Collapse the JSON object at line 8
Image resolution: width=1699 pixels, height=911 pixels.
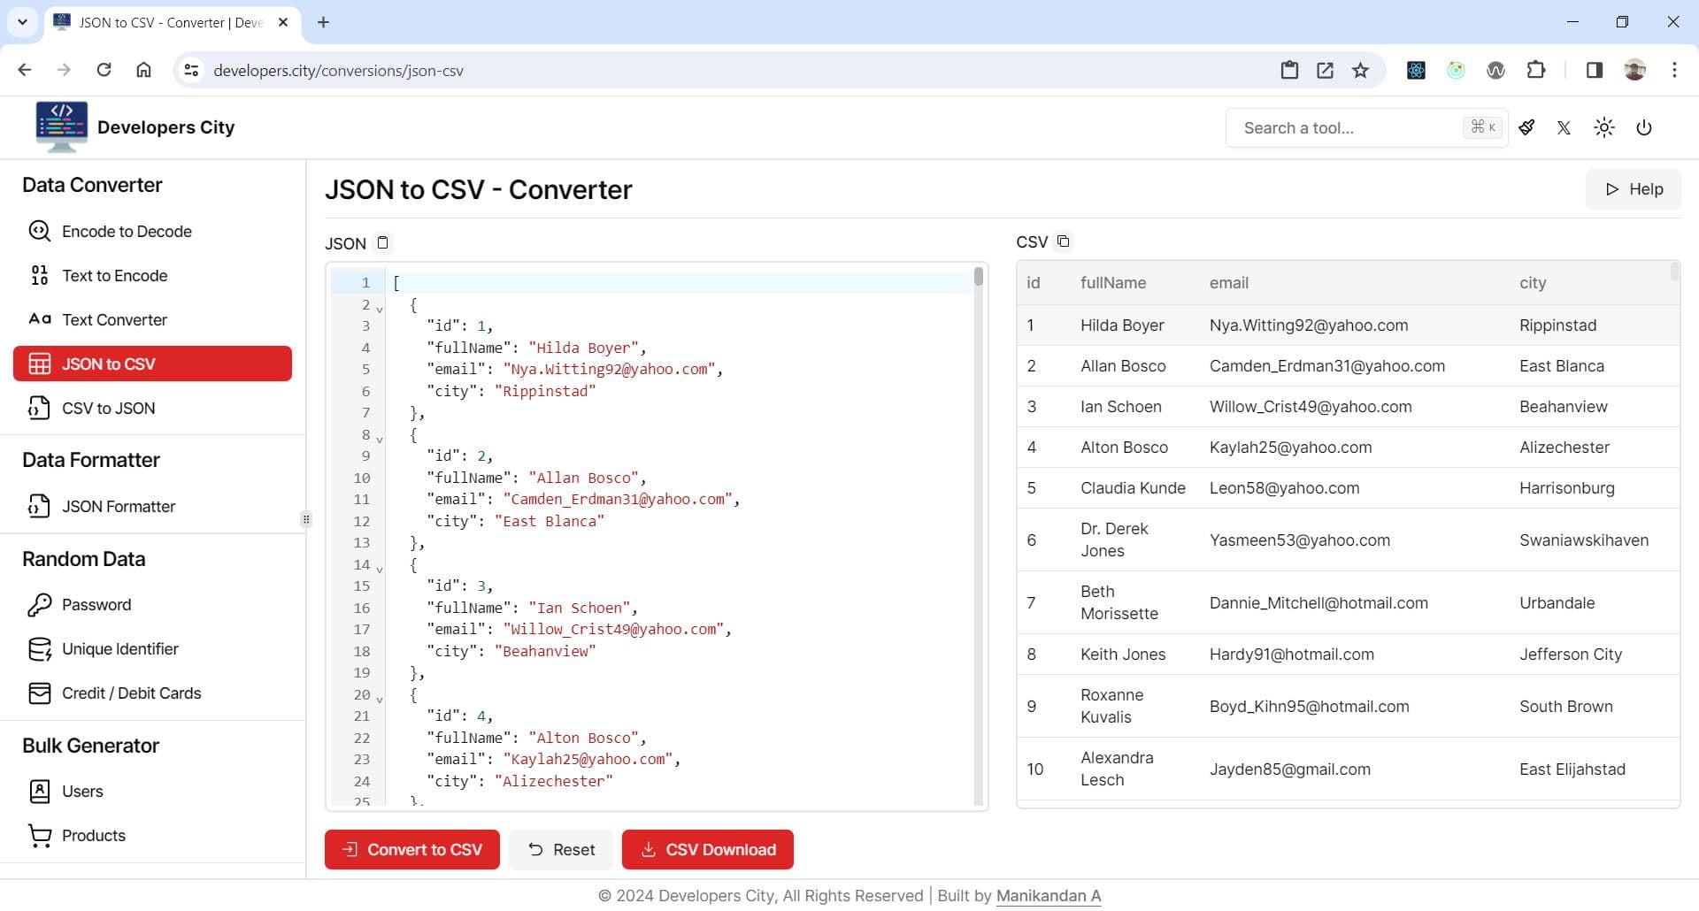[380, 439]
